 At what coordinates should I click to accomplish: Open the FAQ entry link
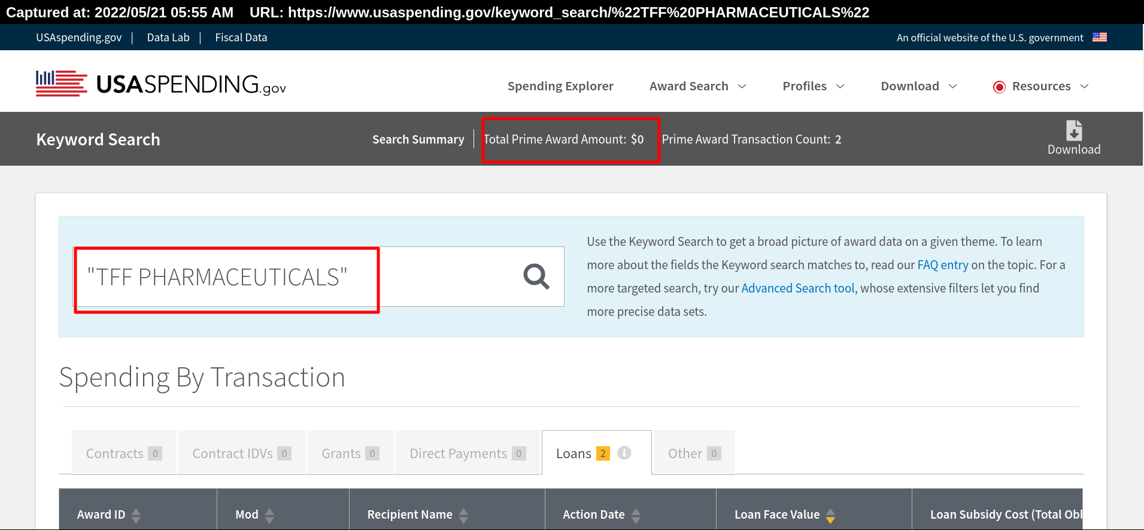(x=943, y=265)
